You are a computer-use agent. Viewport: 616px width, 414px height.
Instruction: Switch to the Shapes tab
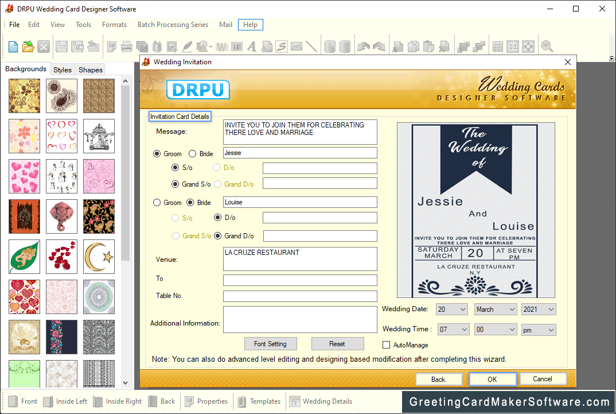[x=91, y=69]
